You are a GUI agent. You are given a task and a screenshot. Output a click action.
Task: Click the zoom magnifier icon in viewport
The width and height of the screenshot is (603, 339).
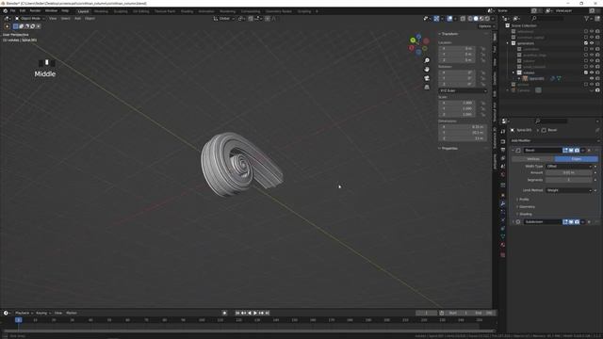[427, 60]
